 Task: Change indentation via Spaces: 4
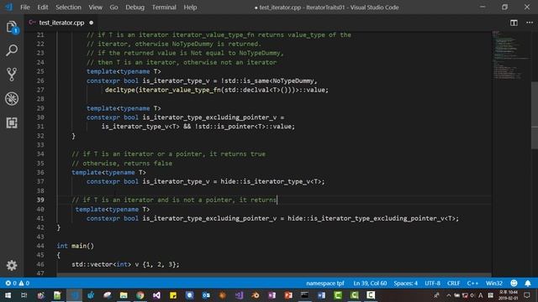point(405,284)
